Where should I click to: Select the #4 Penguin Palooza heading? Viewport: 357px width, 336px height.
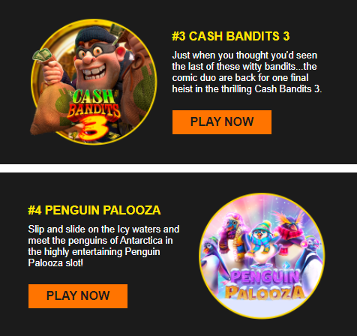click(94, 210)
